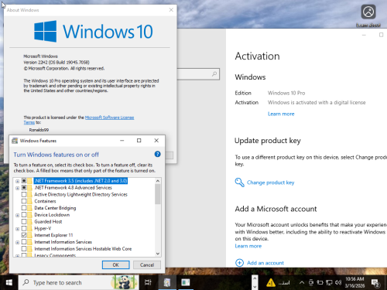Select the .NET Framework 3.5 highlighted row
The image size is (387, 290).
pyautogui.click(x=80, y=181)
